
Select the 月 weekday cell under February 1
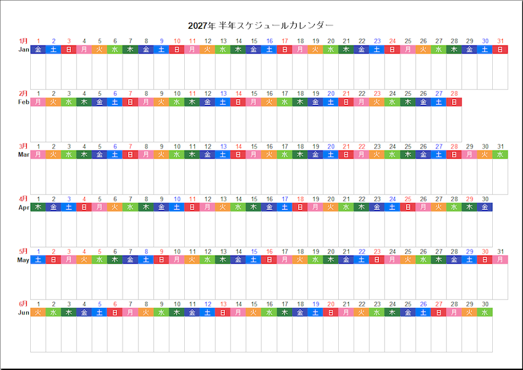[38, 102]
